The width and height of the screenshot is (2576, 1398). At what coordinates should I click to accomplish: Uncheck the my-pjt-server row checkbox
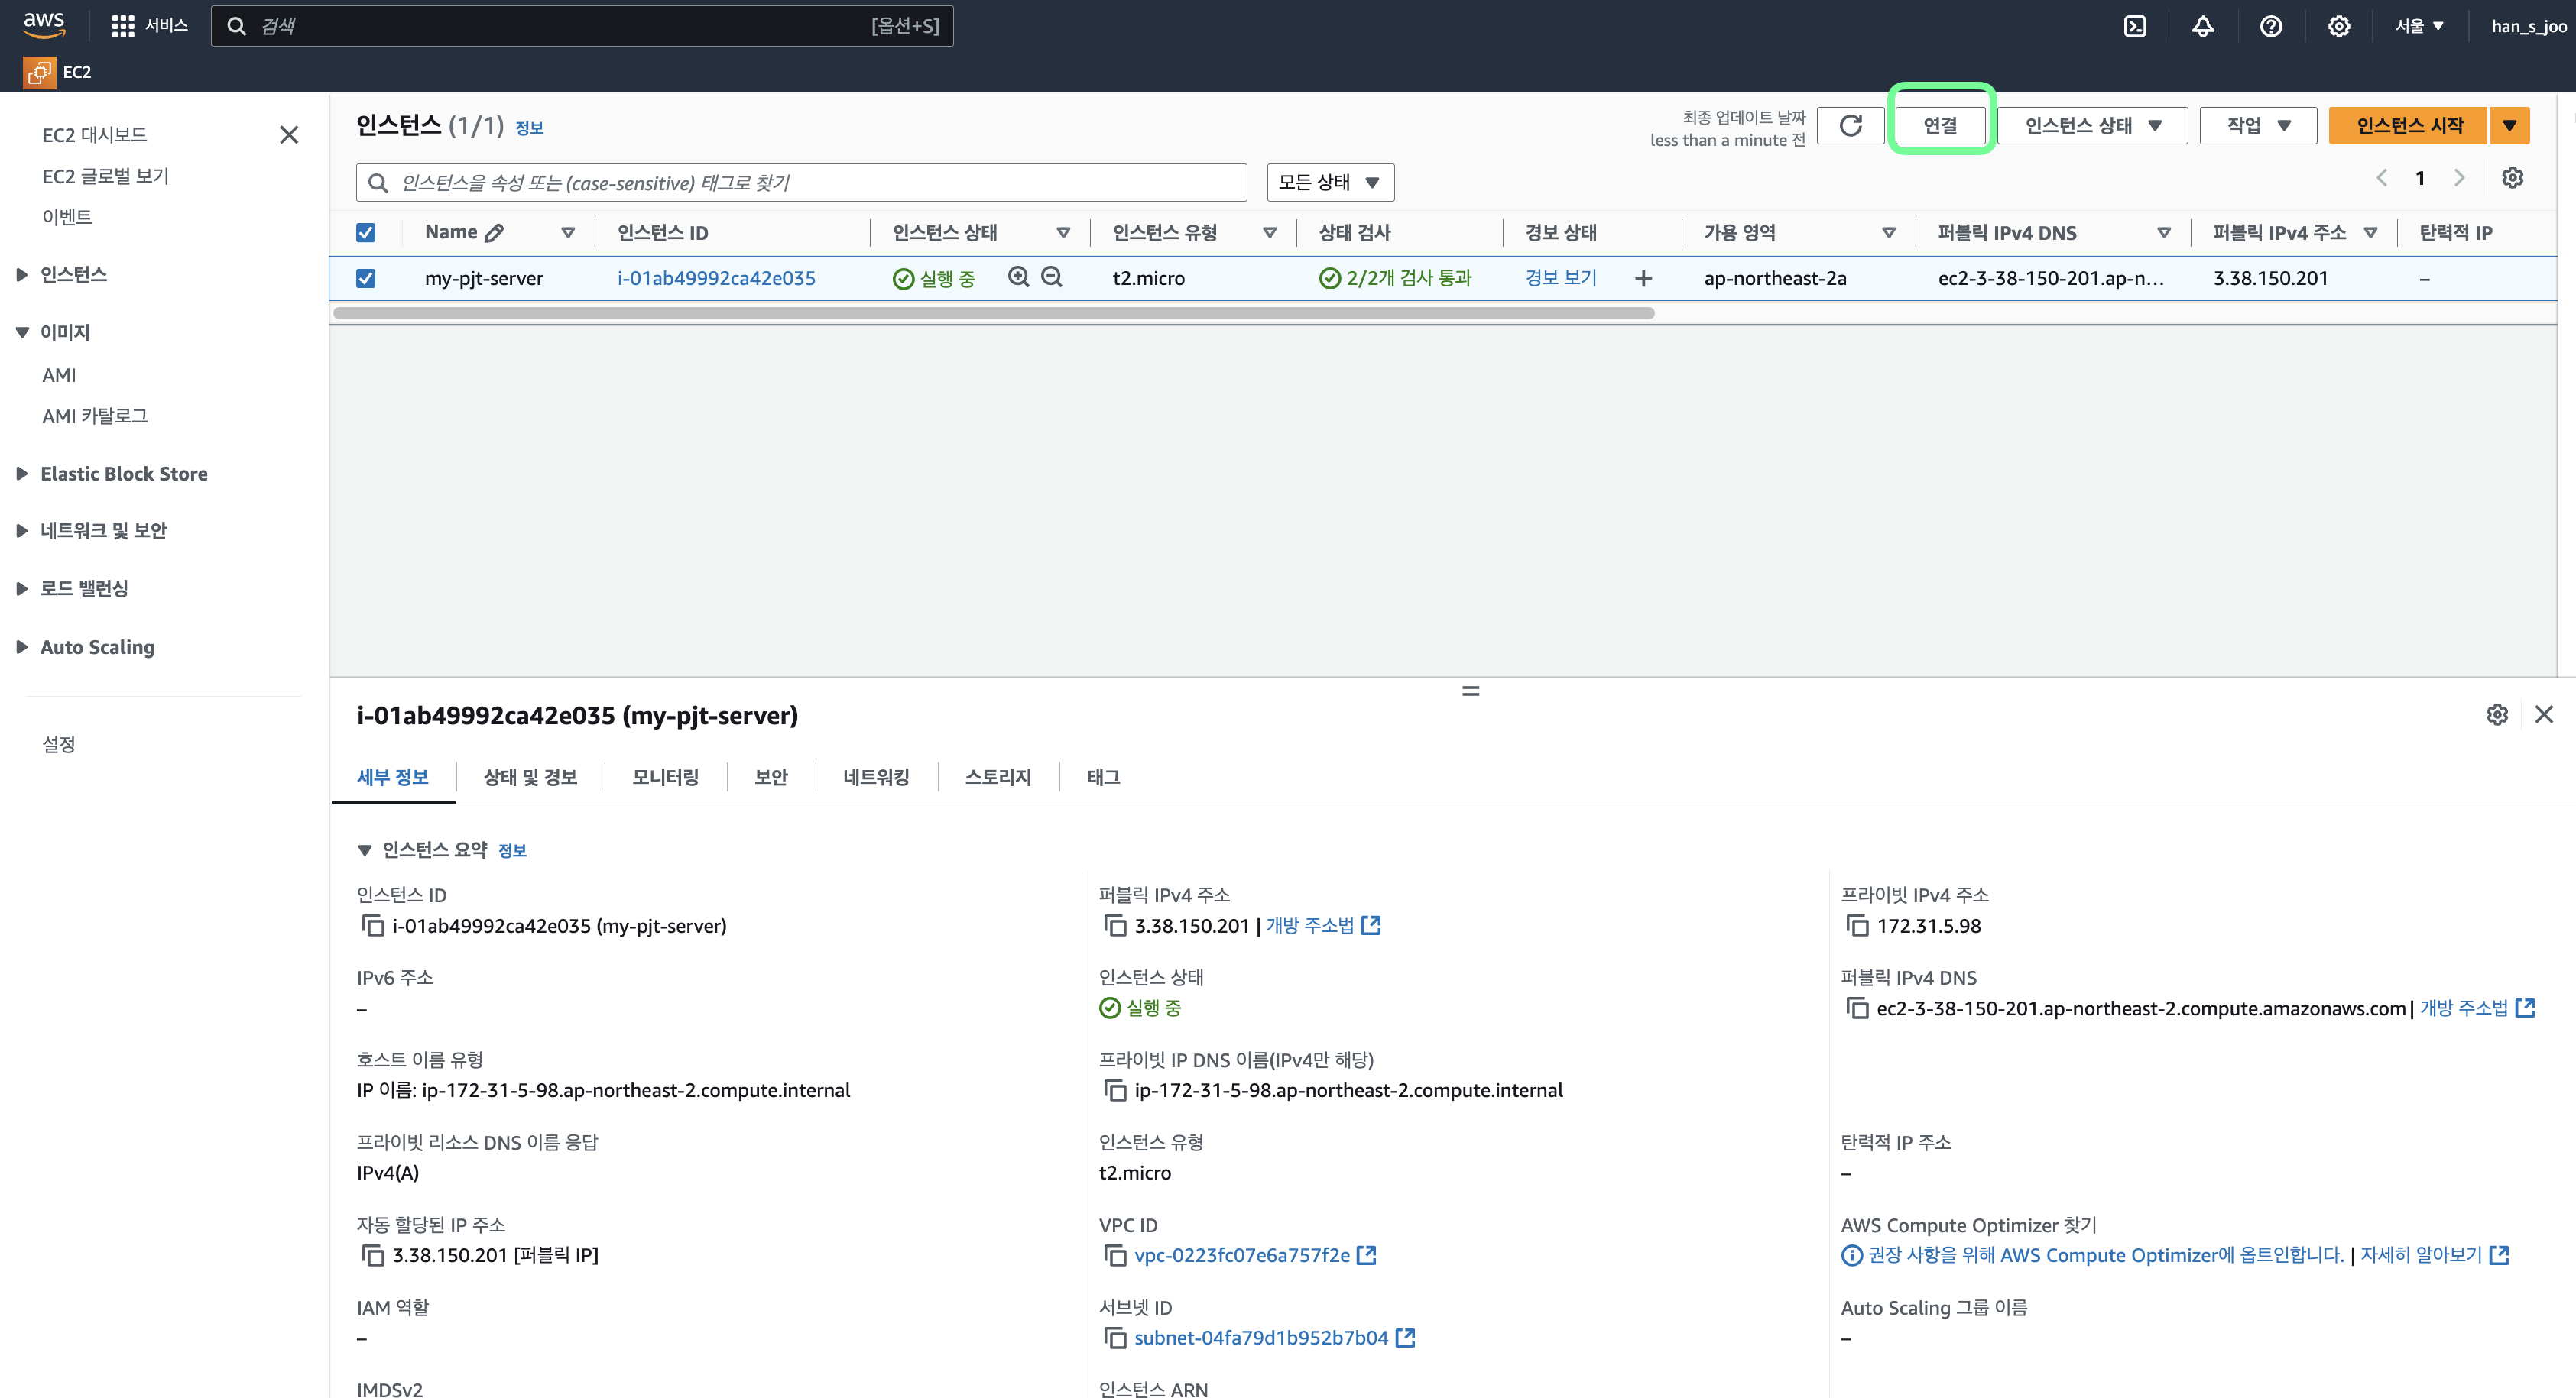(x=366, y=278)
